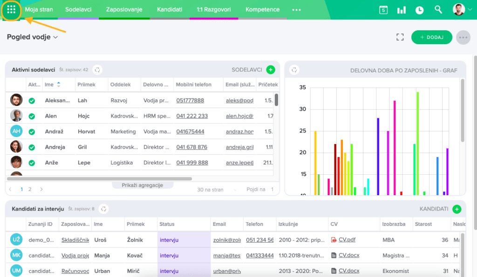
Task: Click the clock icon in header
Action: pos(419,10)
